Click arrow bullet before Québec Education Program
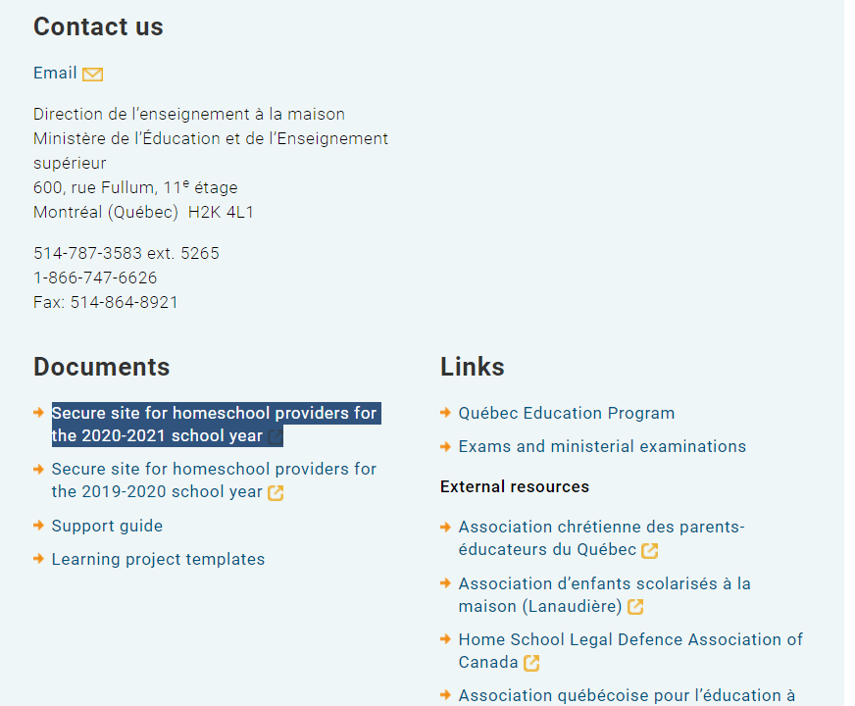This screenshot has height=706, width=855. [445, 413]
